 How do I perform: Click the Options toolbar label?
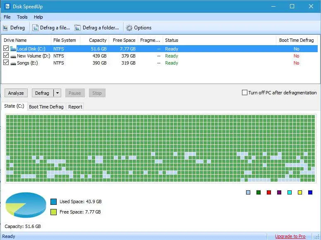coord(143,28)
